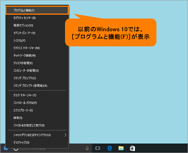
Task: Open Task View in taskbar
Action: (x=97, y=148)
